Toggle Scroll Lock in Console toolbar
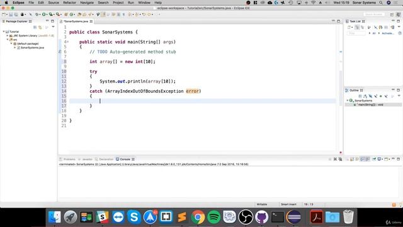Image resolution: width=403 pixels, height=227 pixels. click(351, 160)
